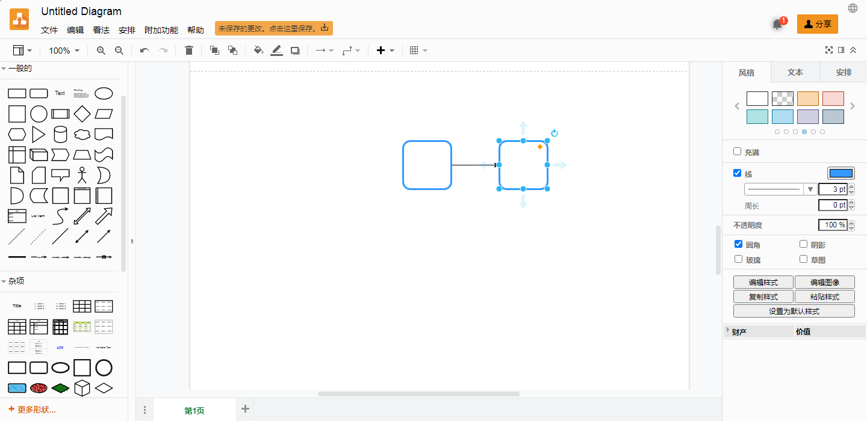
Task: Click the line width 3 pt field
Action: point(833,189)
